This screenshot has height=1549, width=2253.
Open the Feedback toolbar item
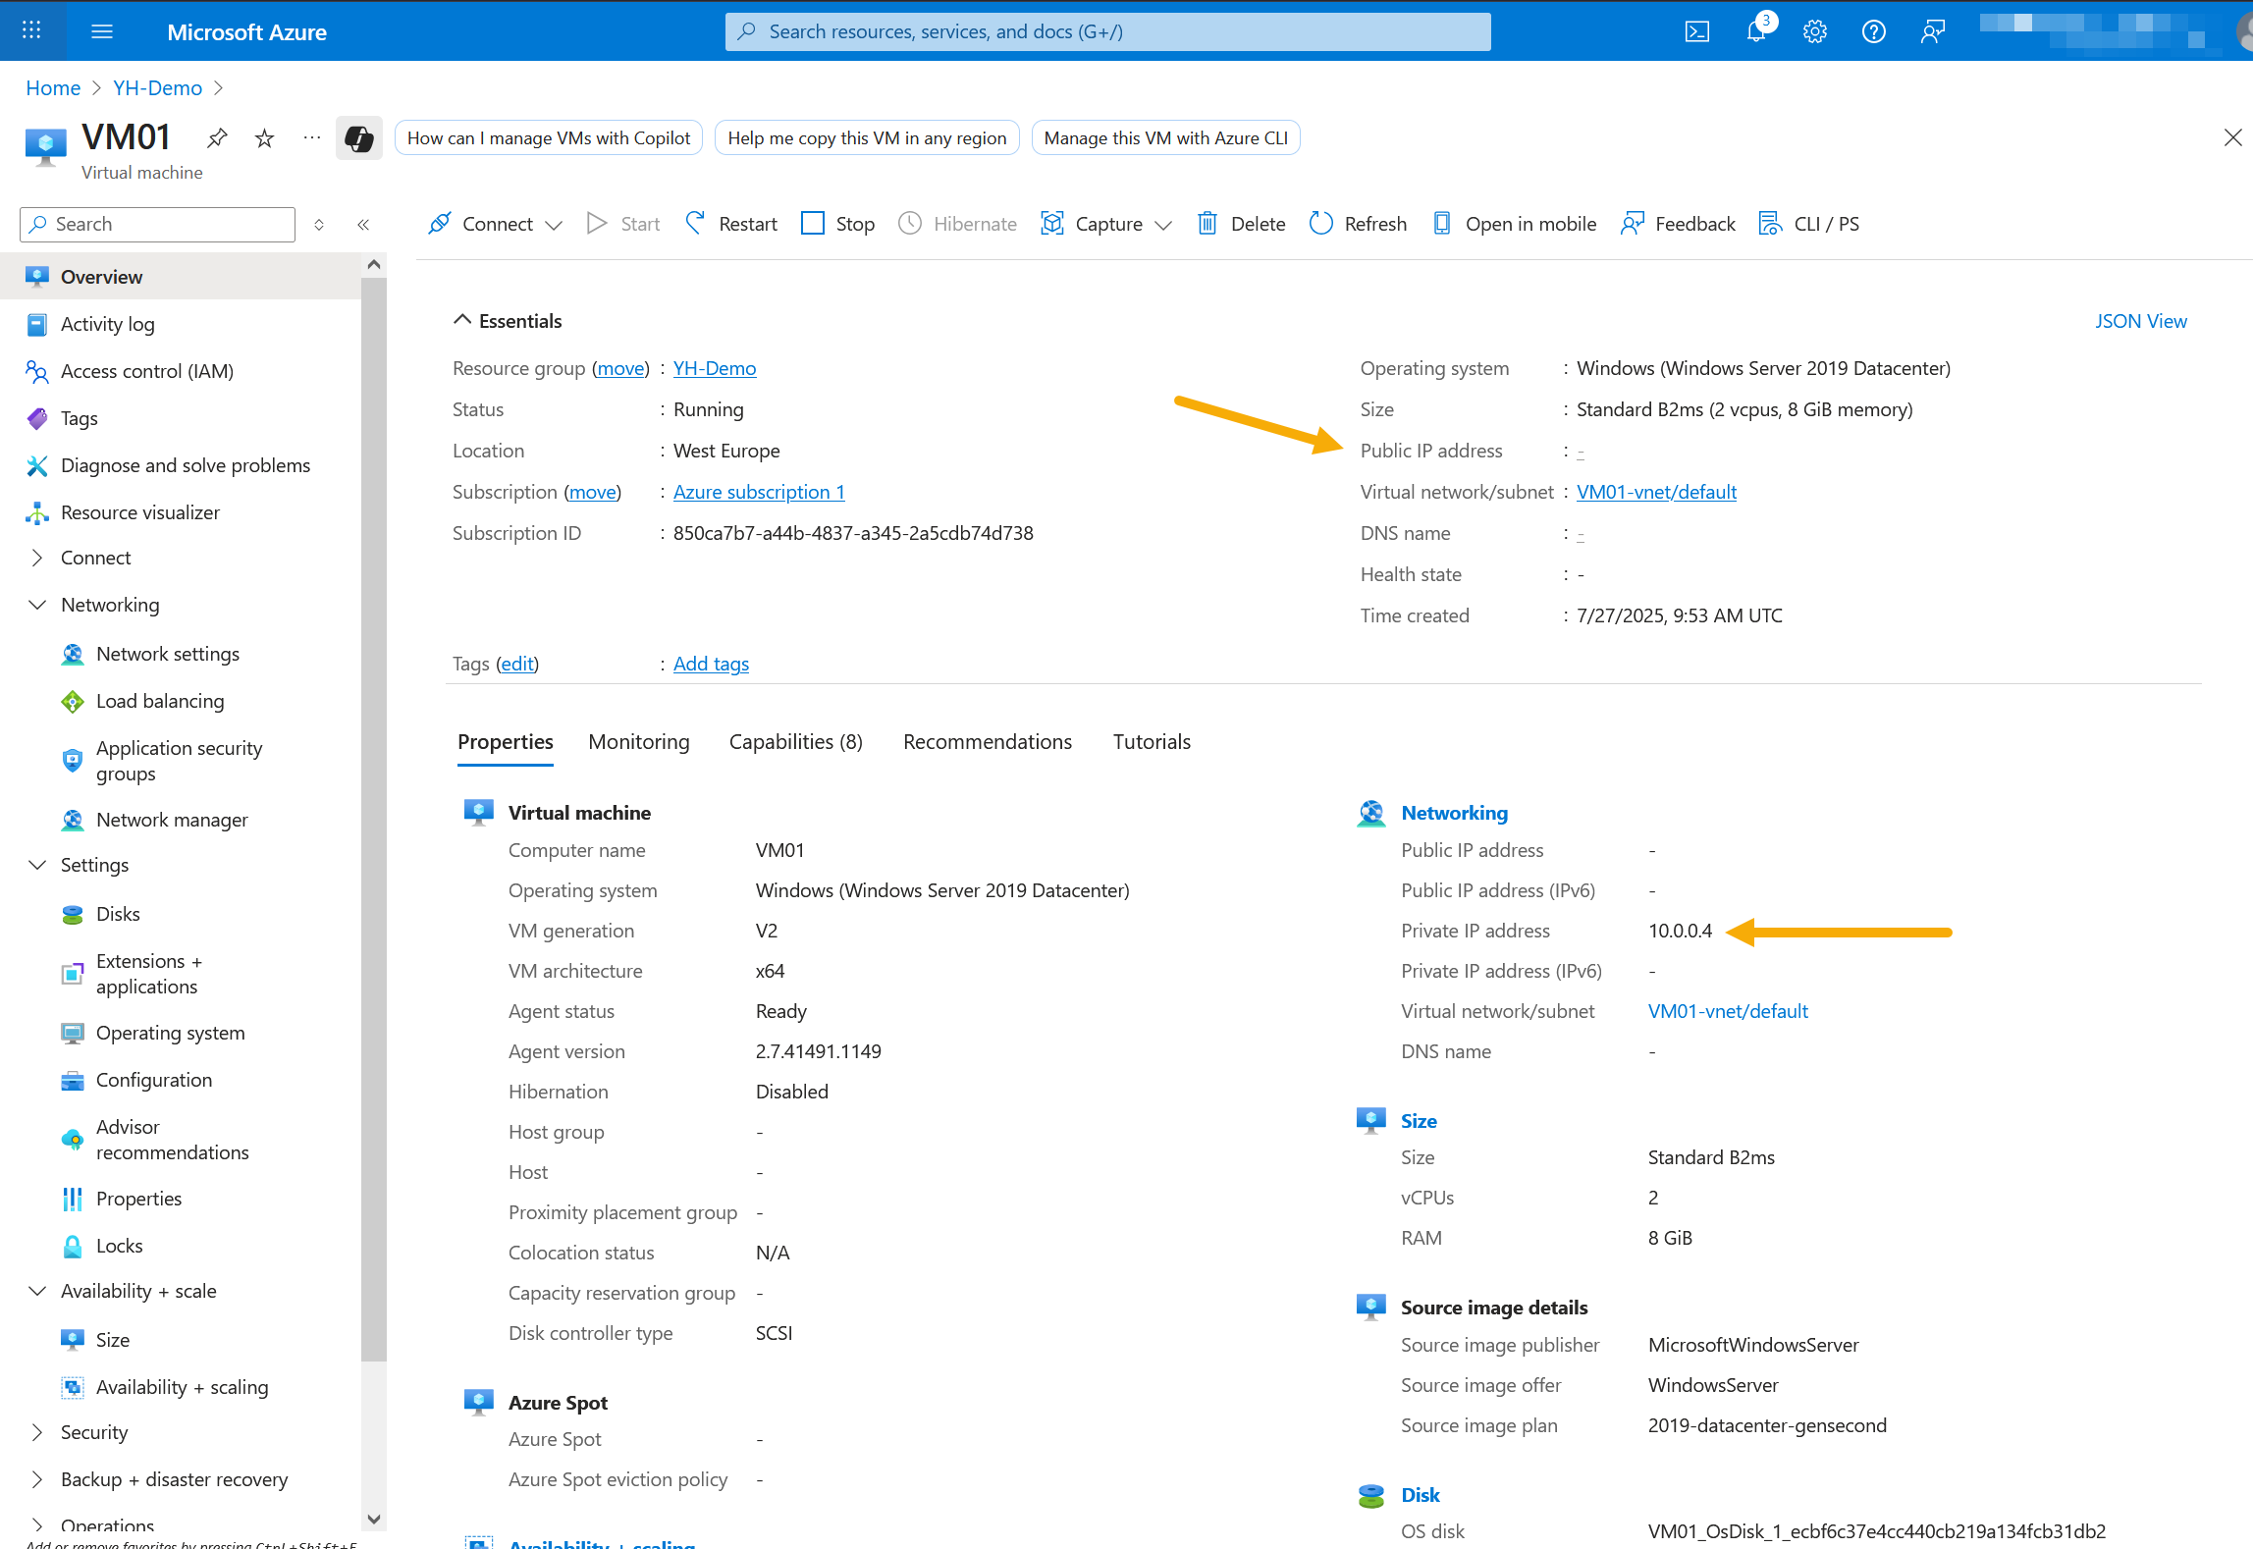pyautogui.click(x=1678, y=224)
